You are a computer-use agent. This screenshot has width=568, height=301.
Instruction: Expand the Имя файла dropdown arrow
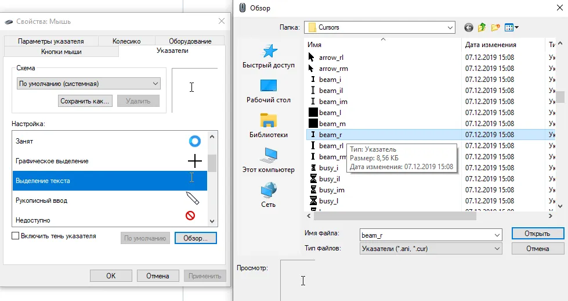click(497, 235)
